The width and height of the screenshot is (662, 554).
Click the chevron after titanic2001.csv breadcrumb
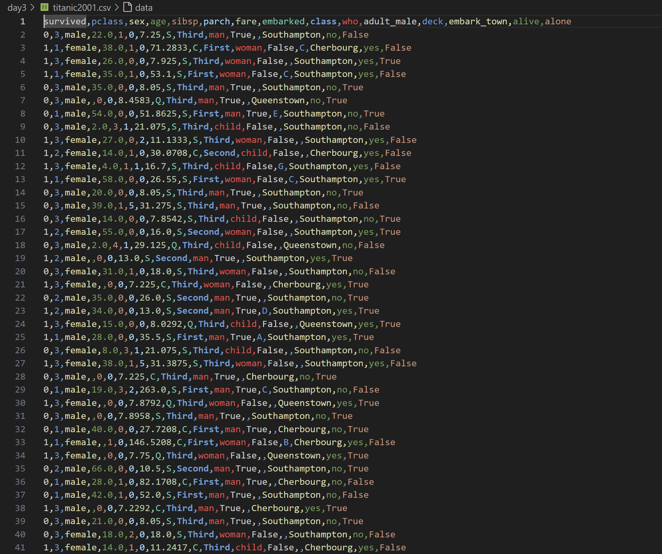(117, 7)
